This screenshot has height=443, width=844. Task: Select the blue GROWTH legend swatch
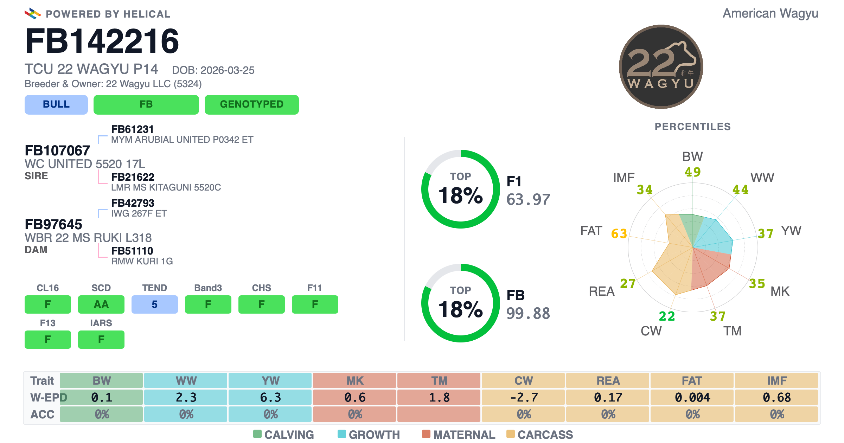click(342, 434)
